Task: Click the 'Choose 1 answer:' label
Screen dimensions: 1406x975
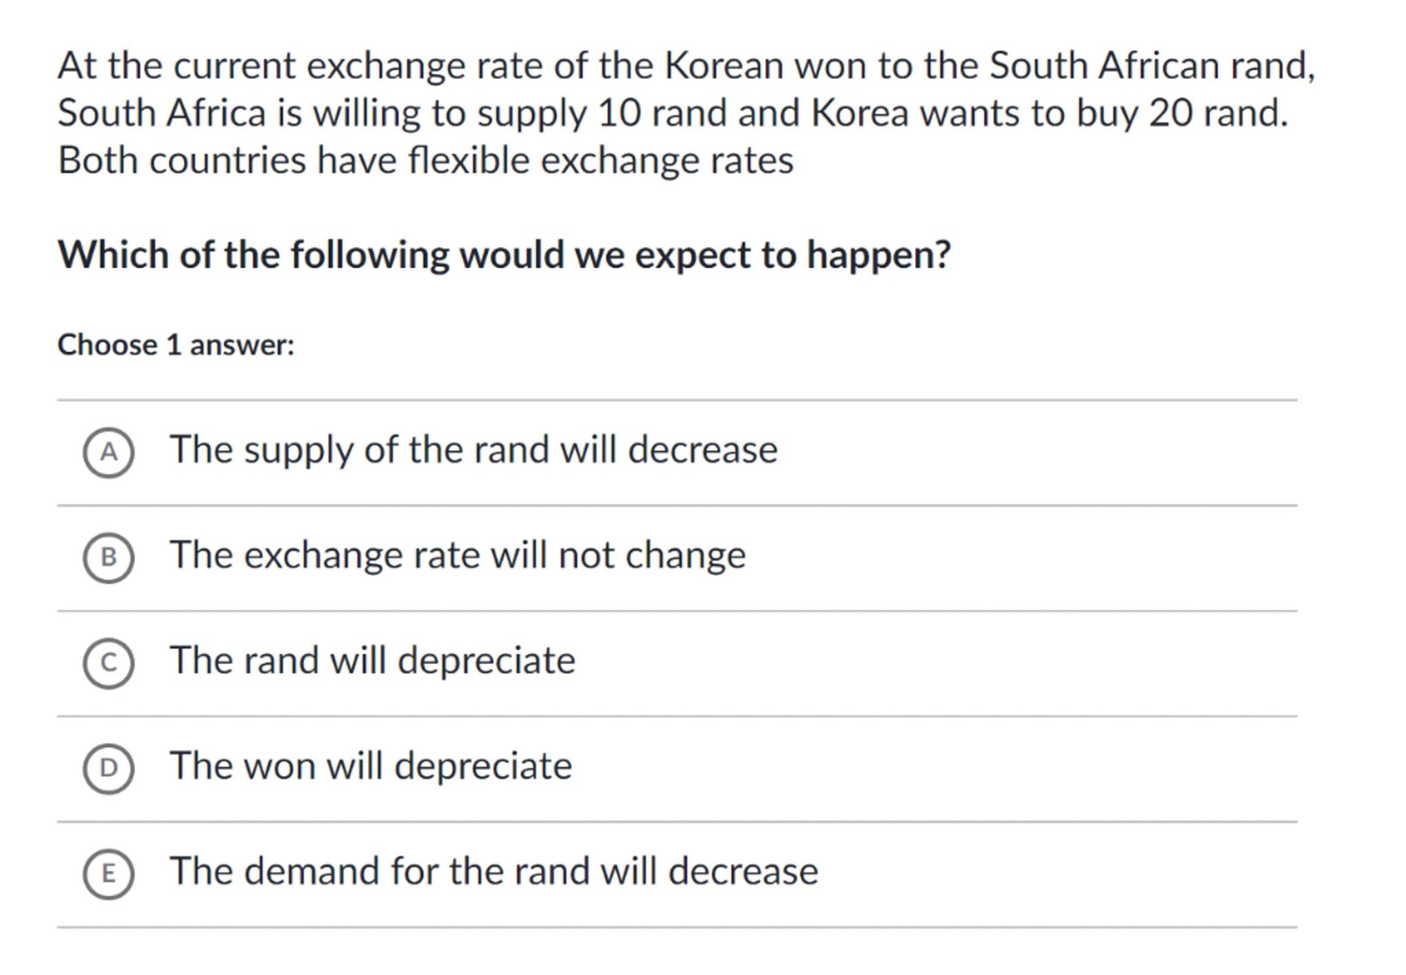Action: point(176,344)
